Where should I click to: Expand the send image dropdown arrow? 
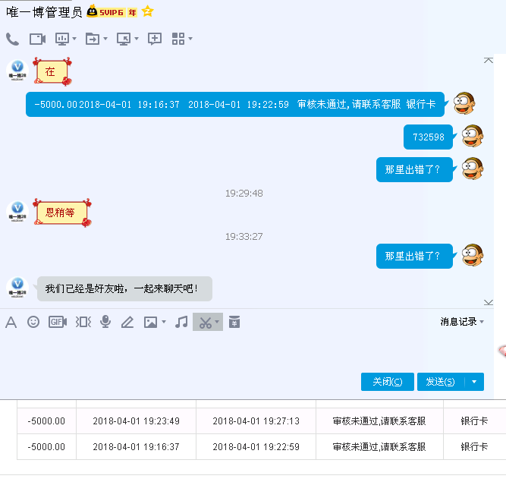[164, 323]
